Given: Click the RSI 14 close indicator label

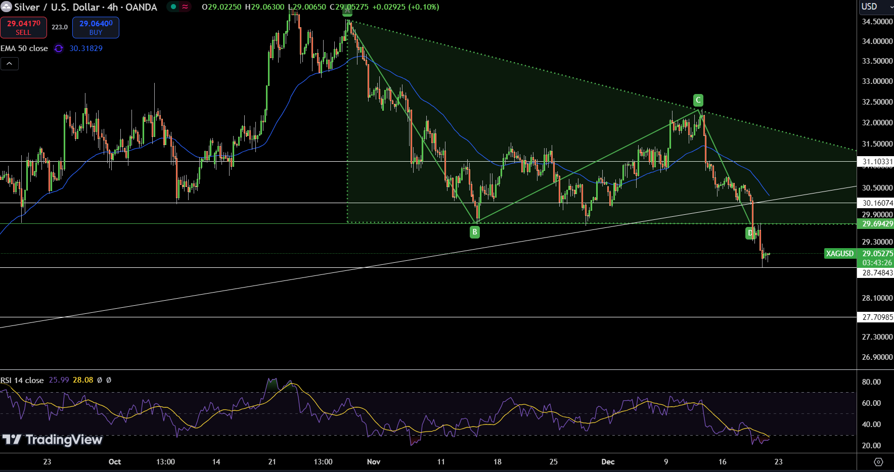Looking at the screenshot, I should tap(22, 380).
